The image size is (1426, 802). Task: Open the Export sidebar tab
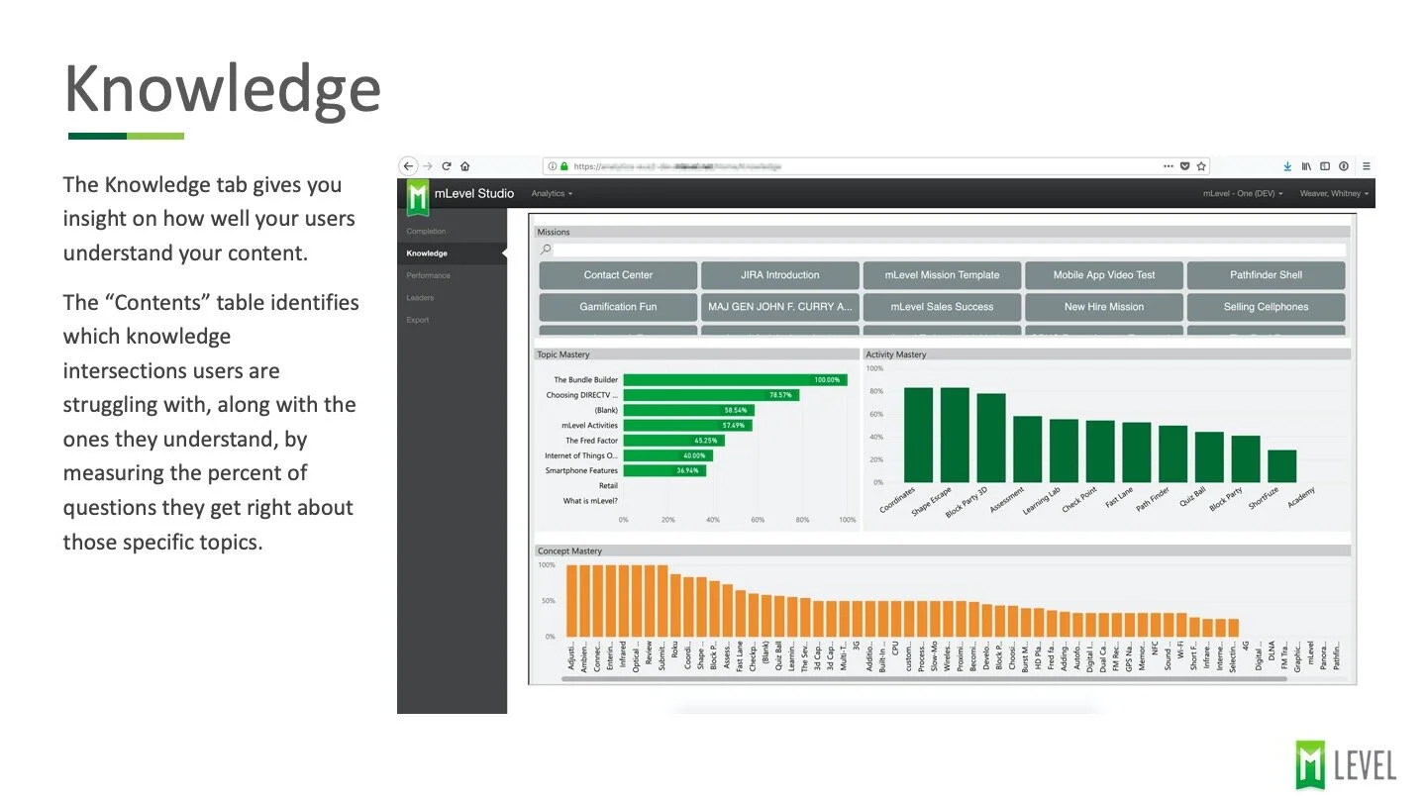coord(452,320)
